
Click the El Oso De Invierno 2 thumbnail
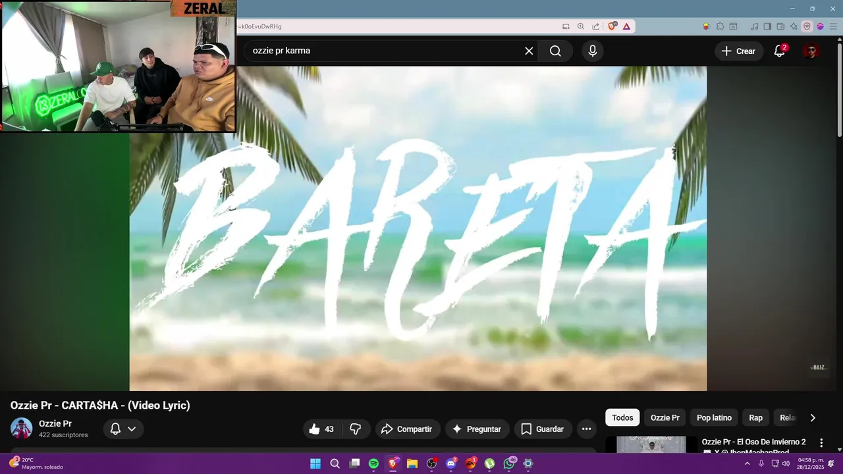[x=651, y=444]
